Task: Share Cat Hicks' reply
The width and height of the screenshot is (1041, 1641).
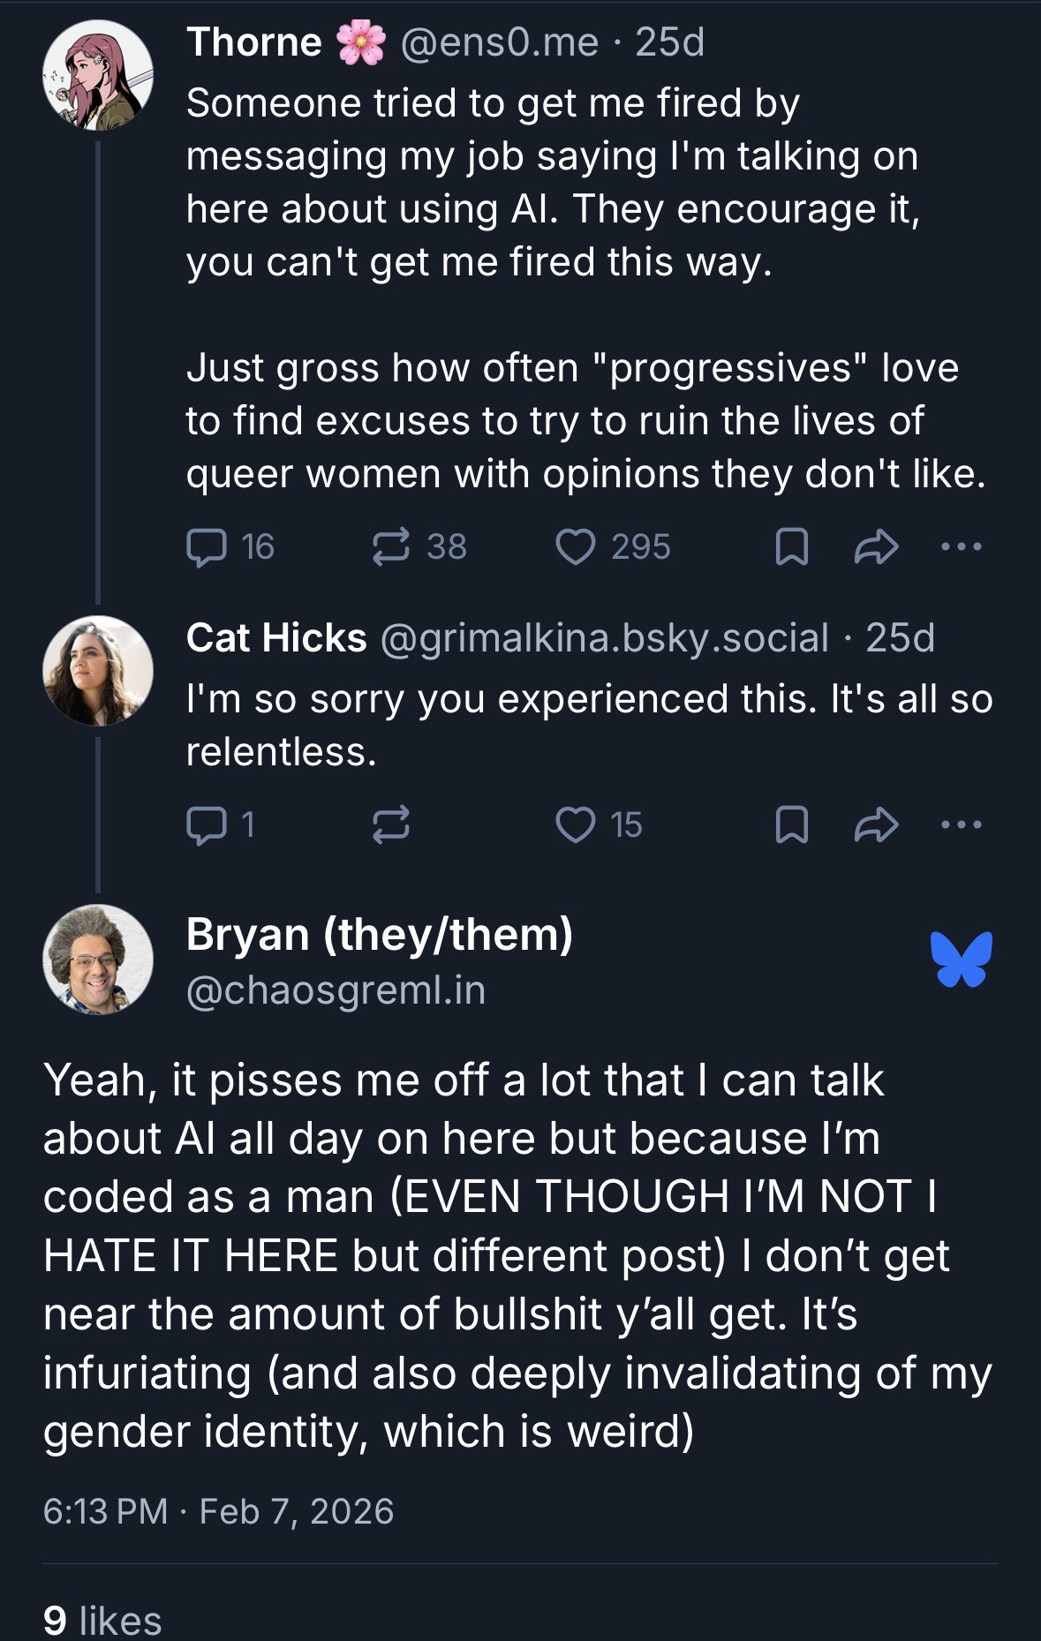Action: point(876,826)
